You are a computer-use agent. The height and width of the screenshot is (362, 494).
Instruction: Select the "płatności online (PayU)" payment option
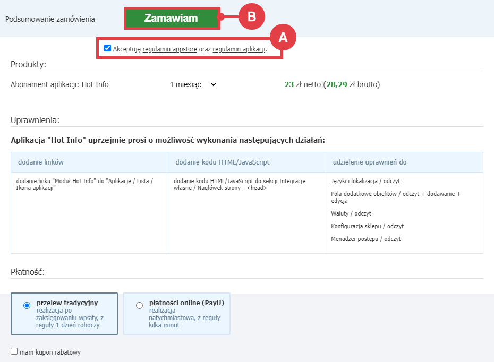point(139,305)
